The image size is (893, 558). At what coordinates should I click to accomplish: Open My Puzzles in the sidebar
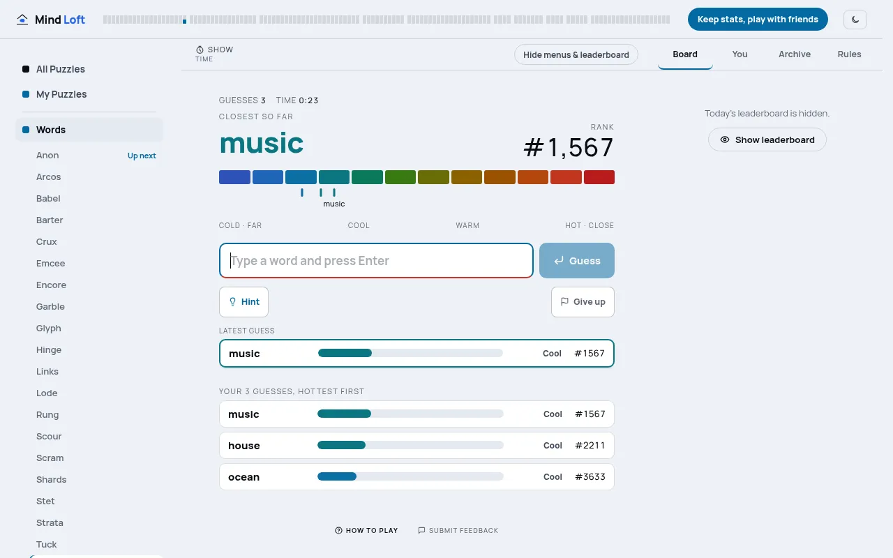point(89,94)
